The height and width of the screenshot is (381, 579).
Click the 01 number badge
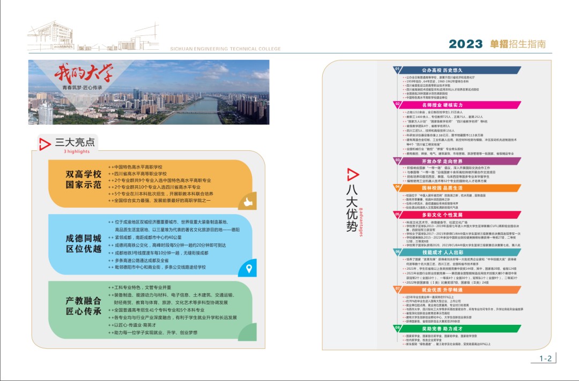(x=397, y=69)
